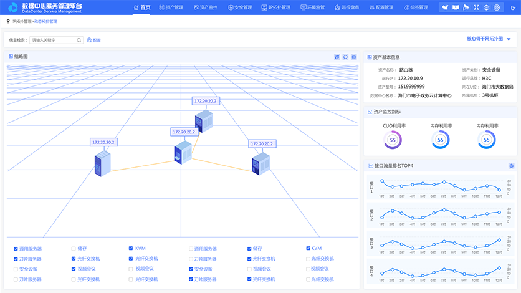Click the 接口1 traffic line chart
521x293 pixels.
point(440,186)
